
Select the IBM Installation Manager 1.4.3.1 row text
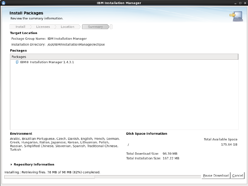pyautogui.click(x=47, y=62)
